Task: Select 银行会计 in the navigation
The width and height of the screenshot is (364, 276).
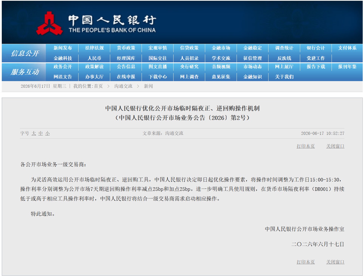Action: click(316, 48)
